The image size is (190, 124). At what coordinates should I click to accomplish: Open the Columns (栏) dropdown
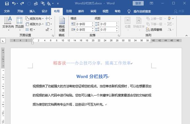(x=30, y=29)
